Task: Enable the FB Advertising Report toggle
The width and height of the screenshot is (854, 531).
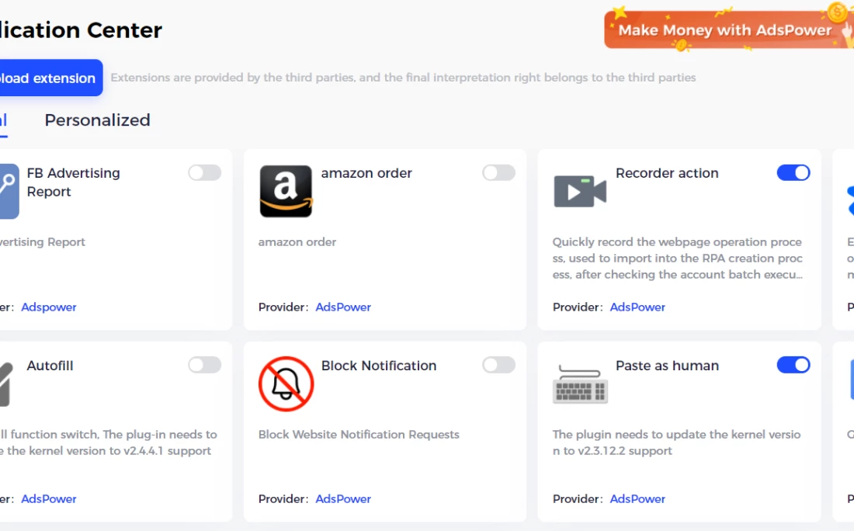Action: click(205, 172)
